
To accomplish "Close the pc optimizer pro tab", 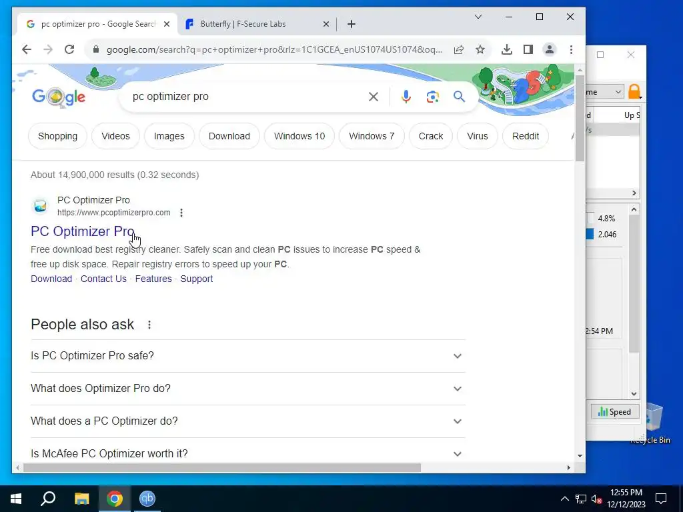I will (x=166, y=25).
